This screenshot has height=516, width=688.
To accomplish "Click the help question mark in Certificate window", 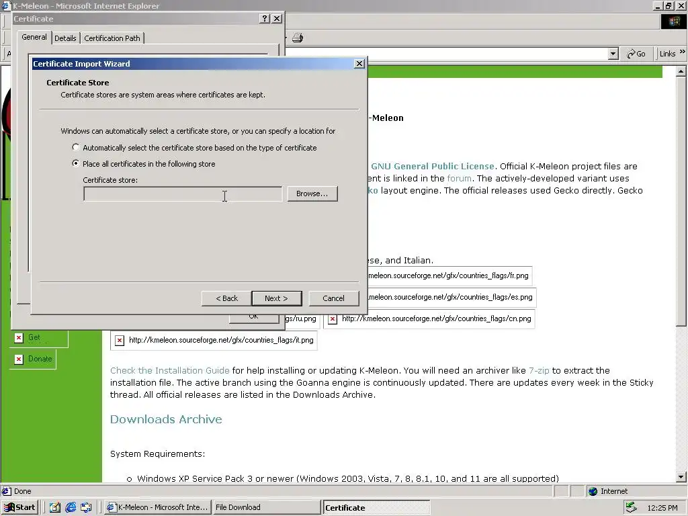I will [x=265, y=18].
